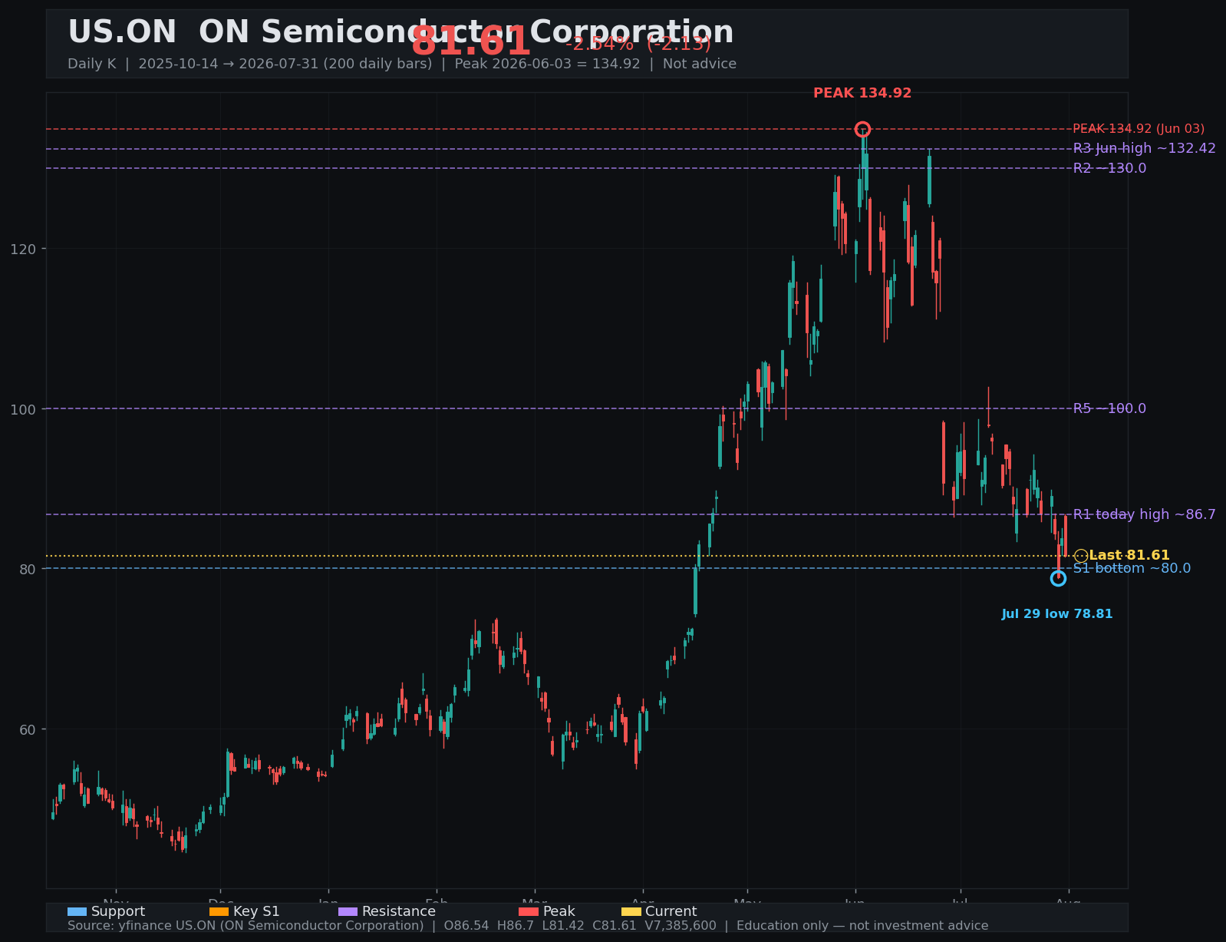Click the 60 label on the price axis

point(28,729)
